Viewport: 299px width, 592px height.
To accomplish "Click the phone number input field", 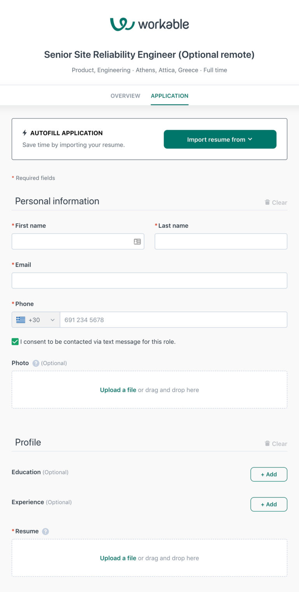I will pyautogui.click(x=173, y=320).
